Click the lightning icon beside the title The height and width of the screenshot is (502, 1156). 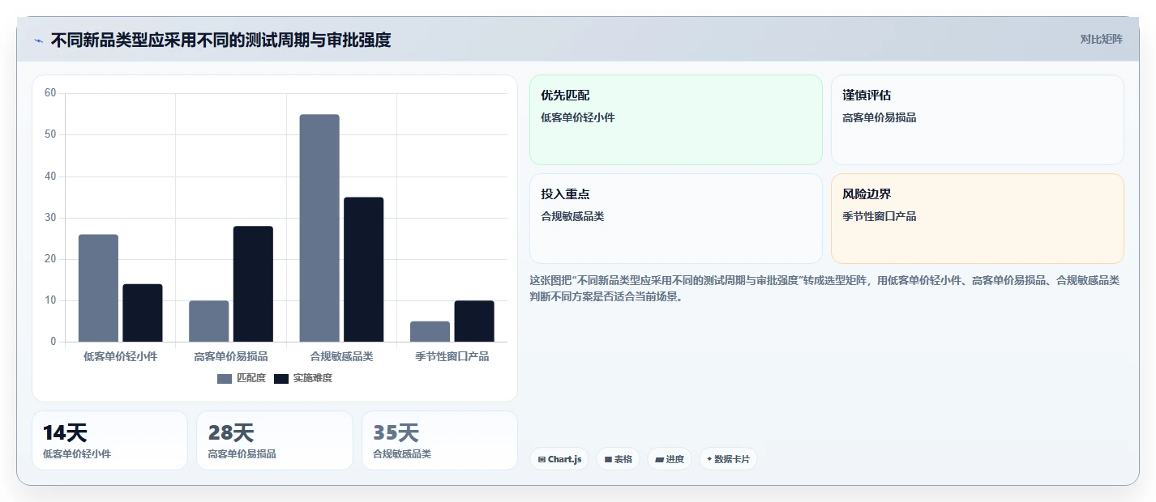(38, 40)
